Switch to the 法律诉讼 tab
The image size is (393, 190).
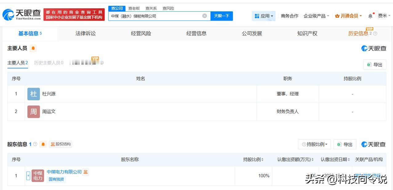point(85,34)
